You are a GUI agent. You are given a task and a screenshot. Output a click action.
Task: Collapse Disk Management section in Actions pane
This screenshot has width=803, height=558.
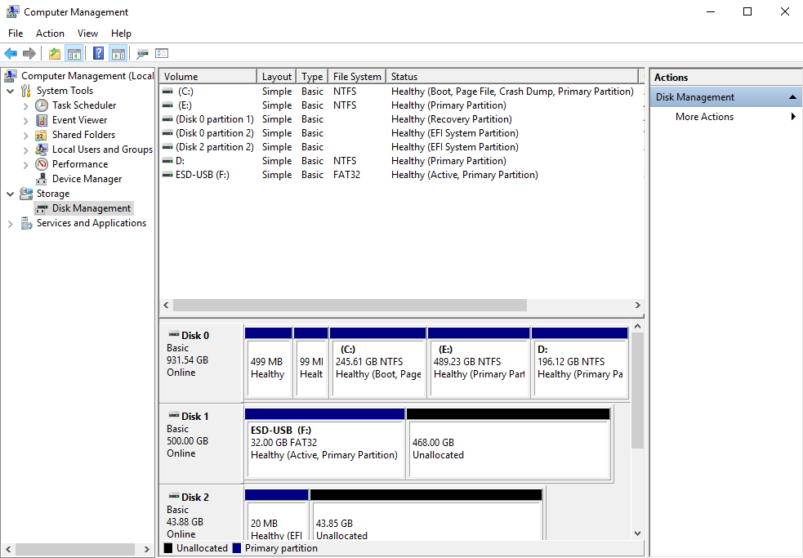coord(792,96)
